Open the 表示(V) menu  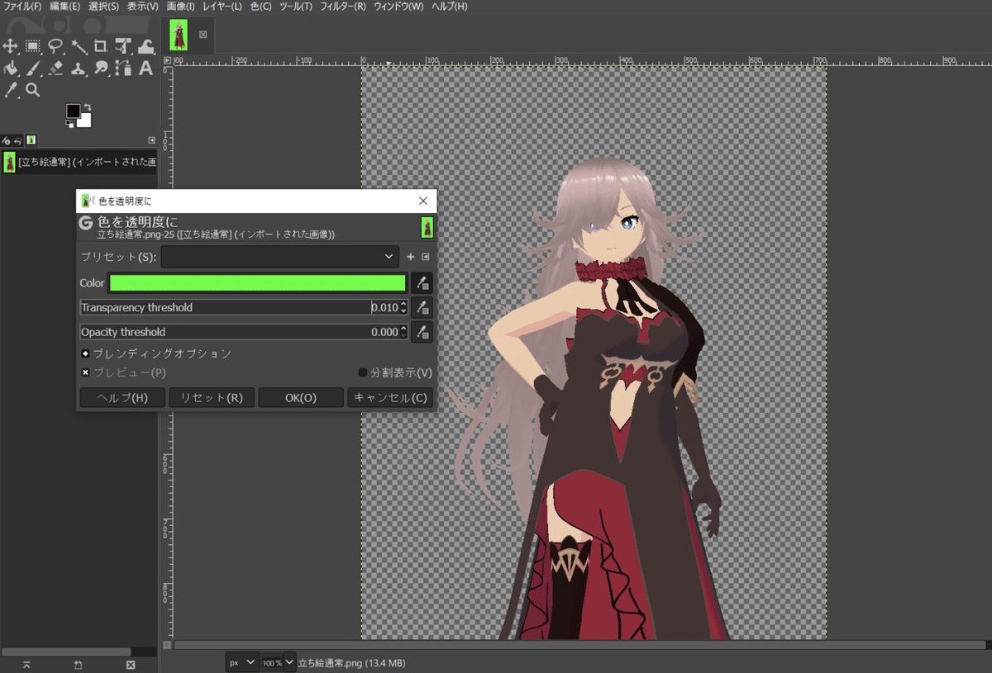coord(143,7)
